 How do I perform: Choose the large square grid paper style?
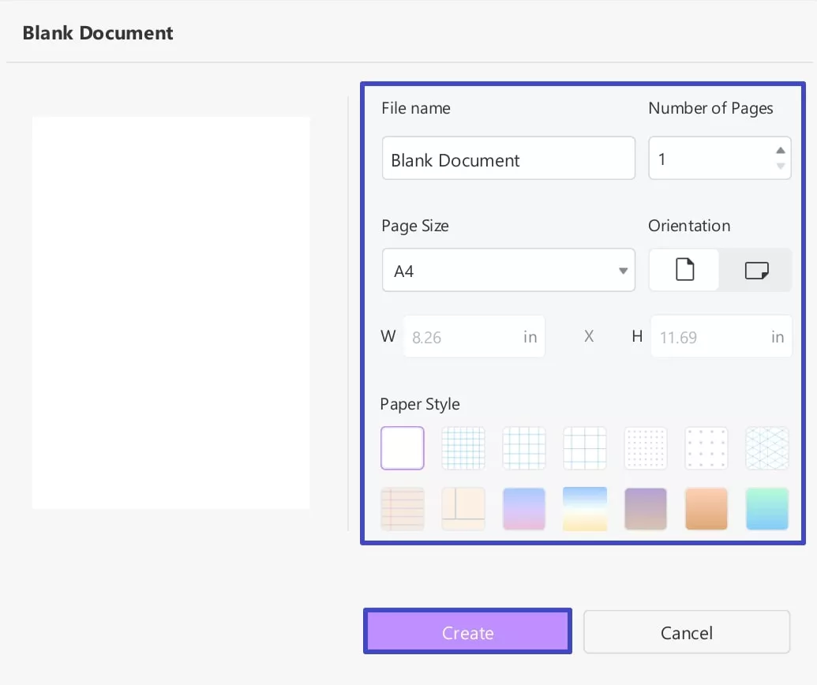585,448
